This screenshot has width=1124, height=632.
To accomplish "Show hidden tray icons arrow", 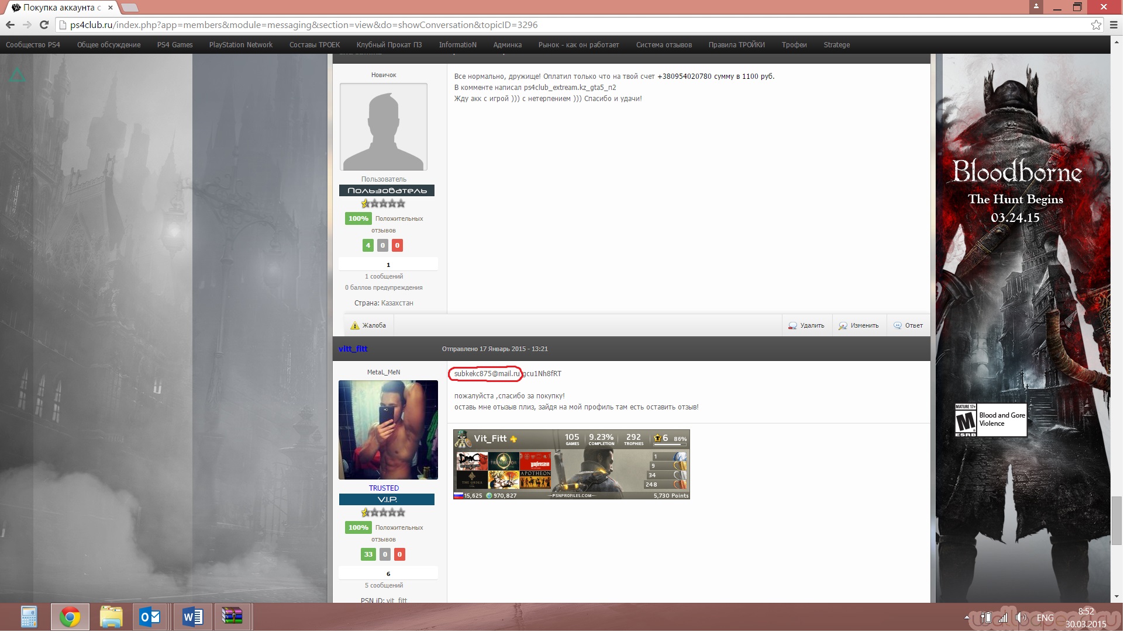I will click(966, 617).
